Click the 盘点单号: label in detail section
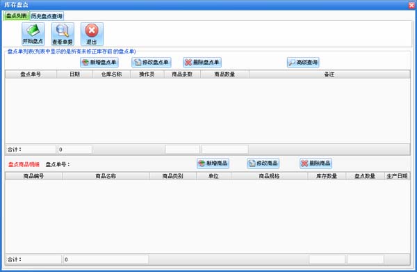Image resolution: width=417 pixels, height=272 pixels. (58, 164)
